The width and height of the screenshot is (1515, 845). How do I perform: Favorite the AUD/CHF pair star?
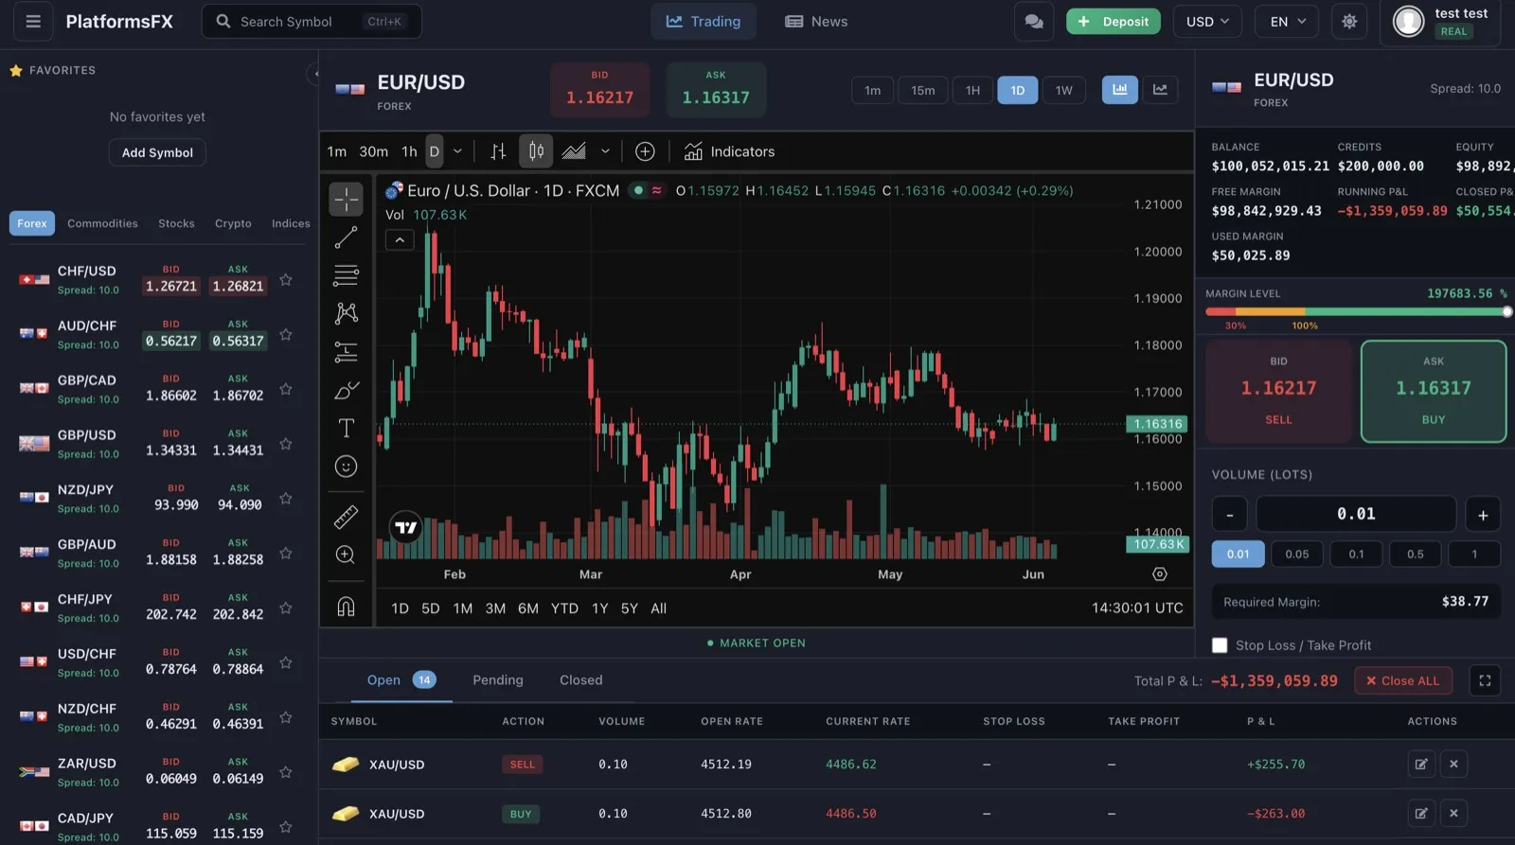(286, 335)
